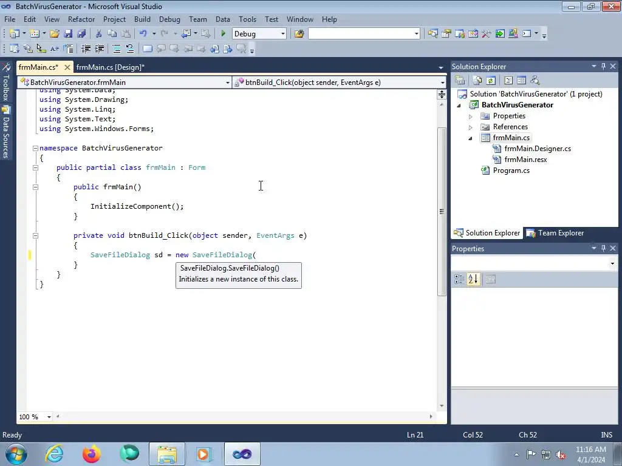Image resolution: width=622 pixels, height=466 pixels.
Task: Expand the Properties node in Solution Explorer
Action: (x=471, y=116)
